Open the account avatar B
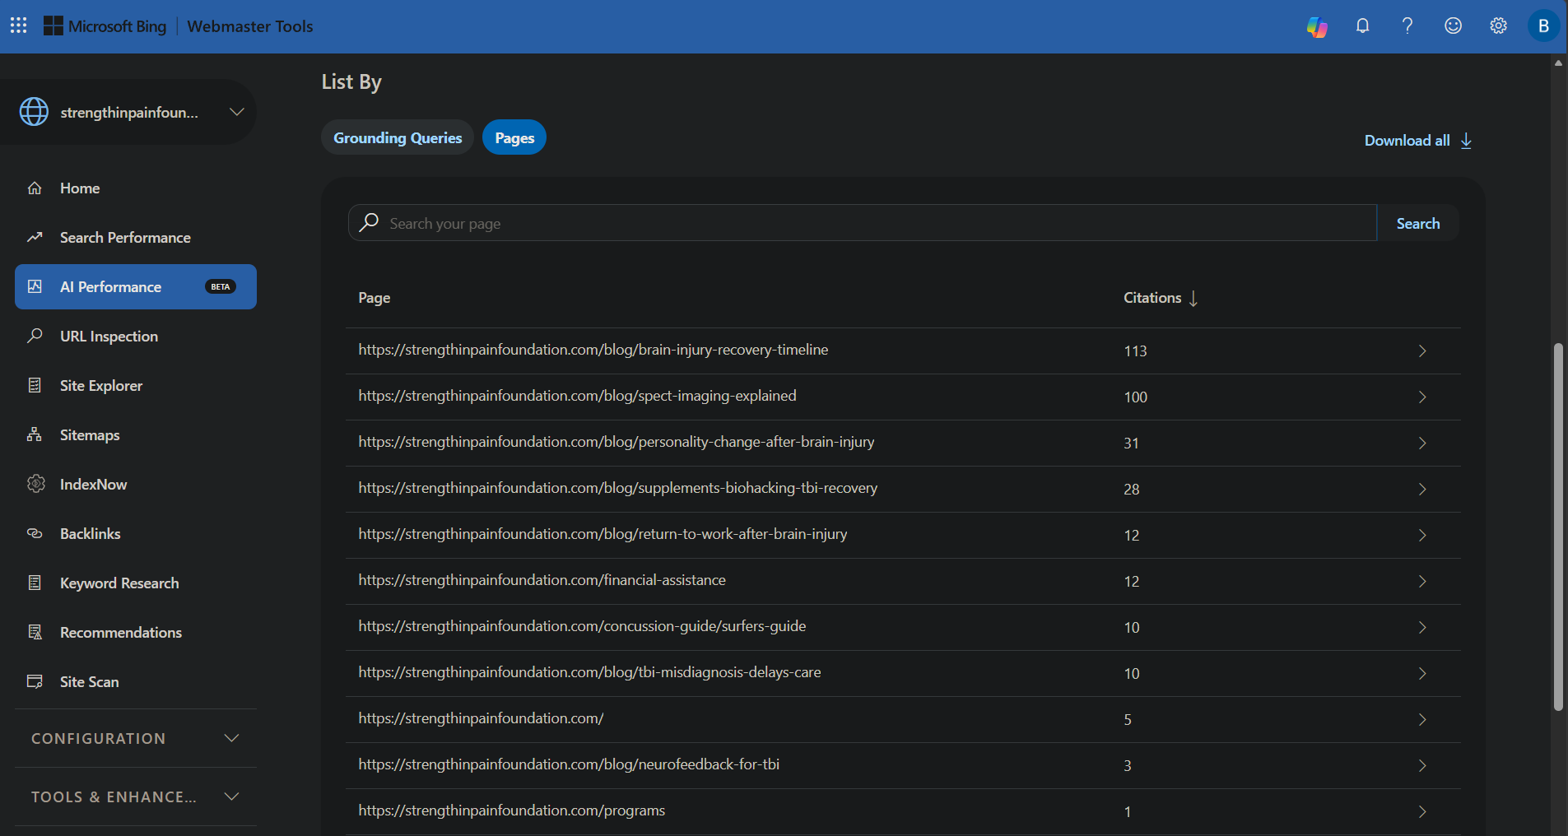The width and height of the screenshot is (1568, 836). pyautogui.click(x=1544, y=26)
